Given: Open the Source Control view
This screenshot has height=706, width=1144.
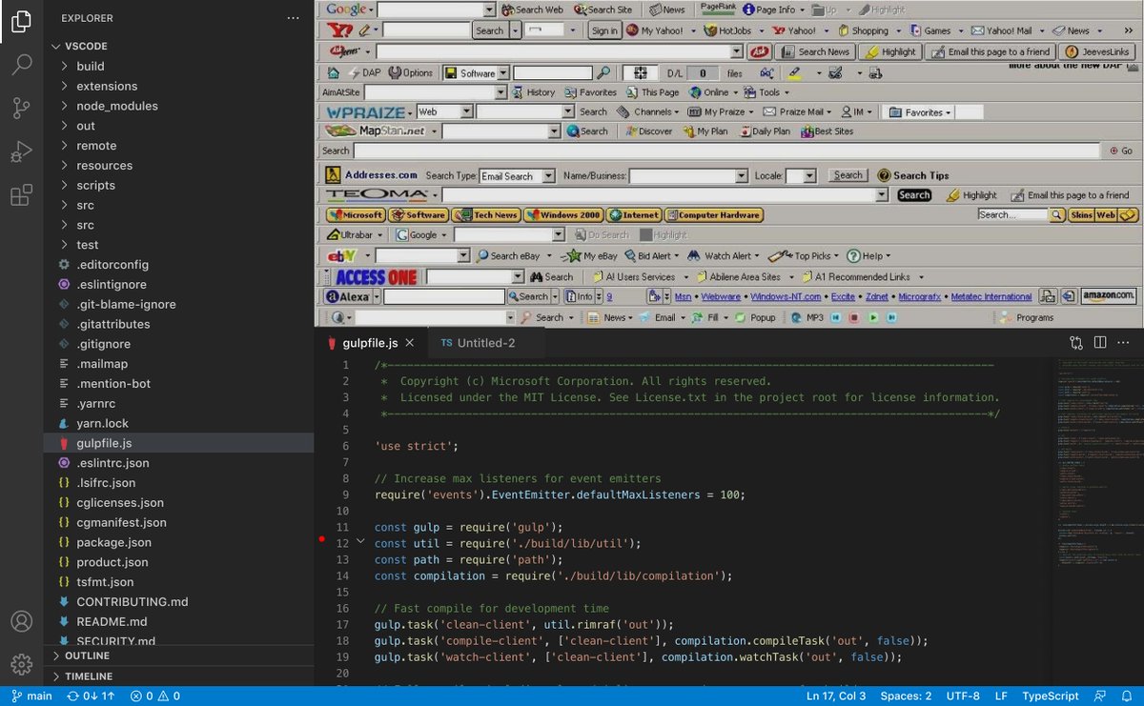Looking at the screenshot, I should pos(21,108).
